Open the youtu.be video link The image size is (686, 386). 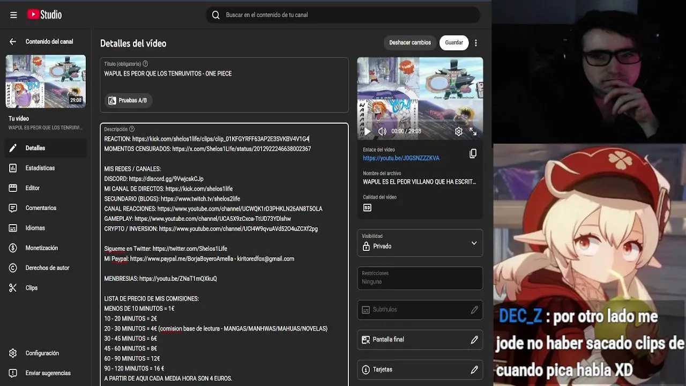click(x=401, y=158)
